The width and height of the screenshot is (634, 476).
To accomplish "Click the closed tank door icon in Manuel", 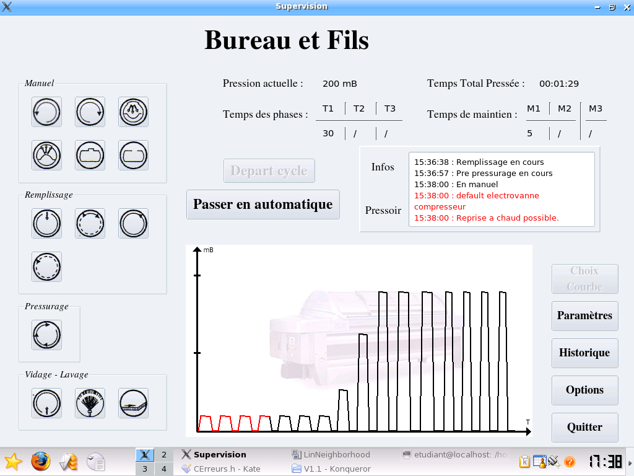I will coord(90,155).
